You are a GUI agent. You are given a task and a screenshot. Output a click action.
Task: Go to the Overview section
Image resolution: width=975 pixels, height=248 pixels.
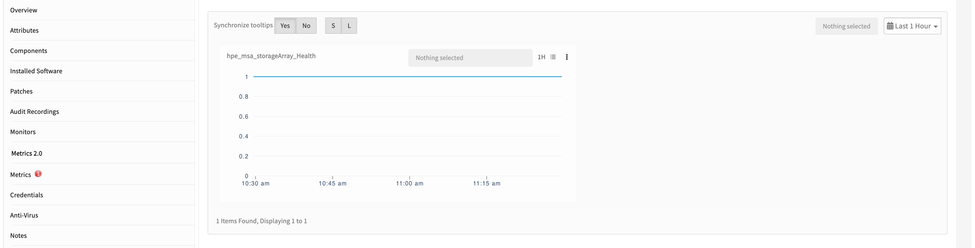(23, 10)
